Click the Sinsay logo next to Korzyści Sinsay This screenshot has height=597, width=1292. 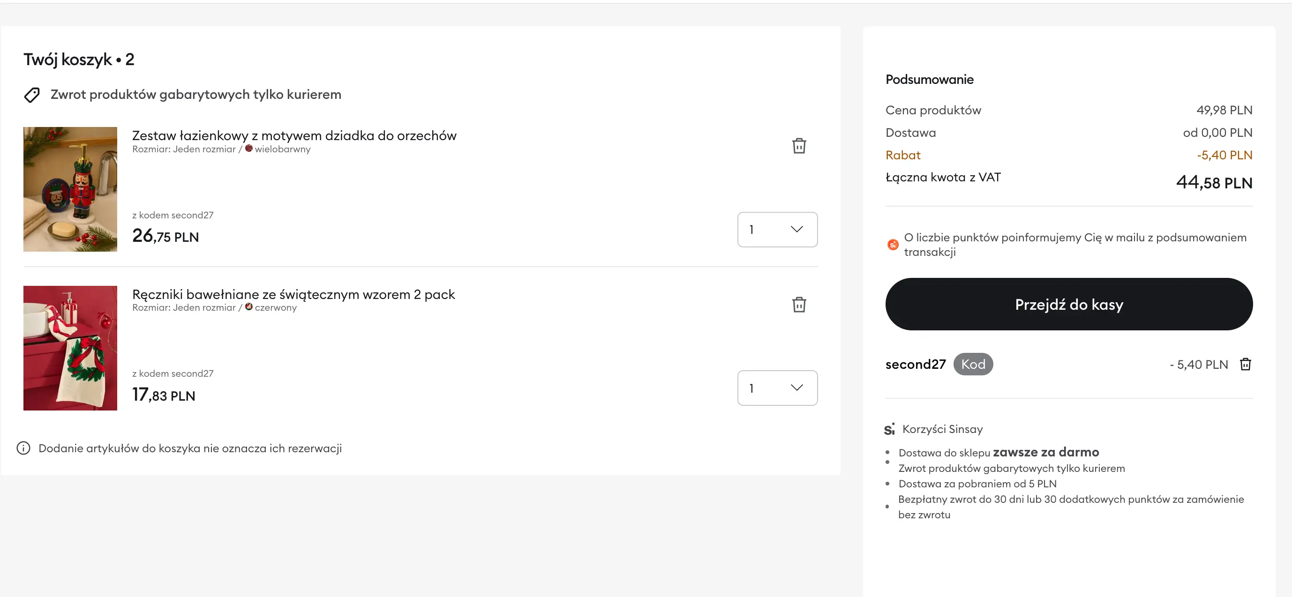click(x=889, y=429)
